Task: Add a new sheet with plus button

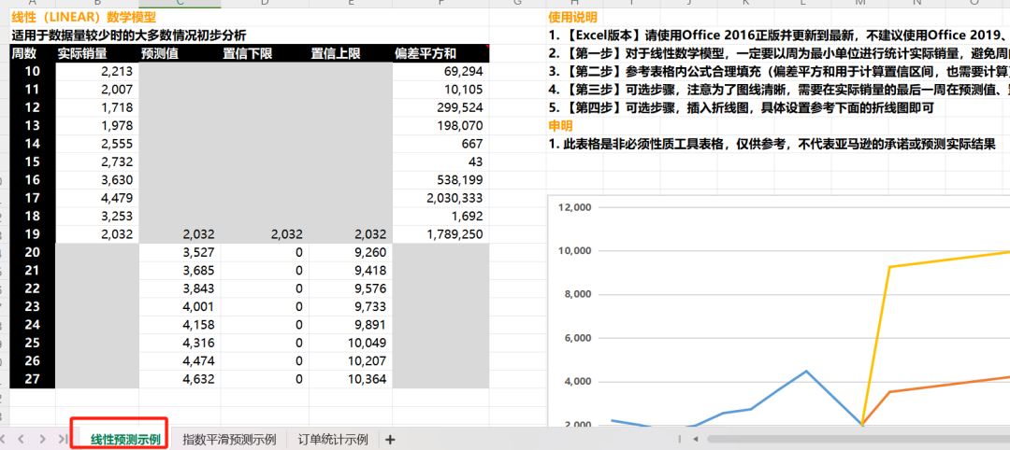Action: pyautogui.click(x=390, y=440)
